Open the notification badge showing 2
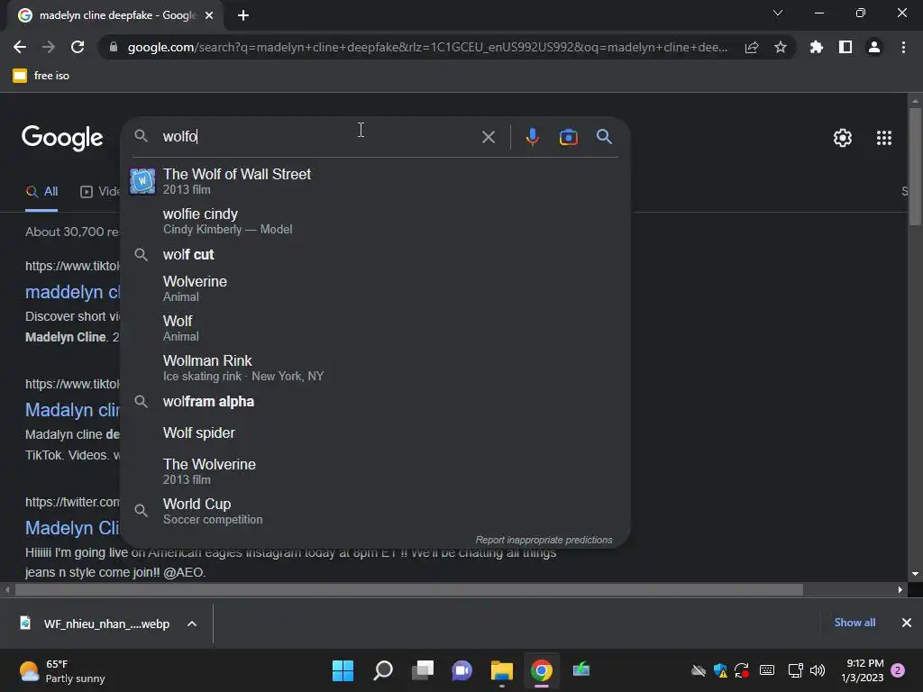Screen dimensions: 923x692 point(898,670)
